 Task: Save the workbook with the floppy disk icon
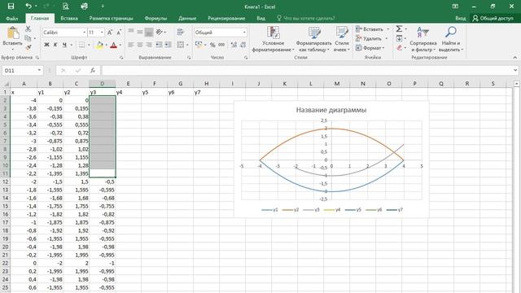[11, 6]
